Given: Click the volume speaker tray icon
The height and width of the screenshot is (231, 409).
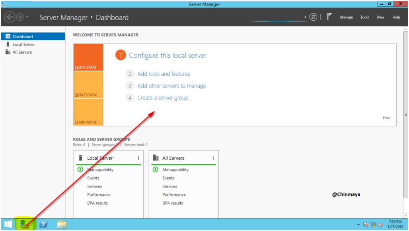Looking at the screenshot, I should point(380,224).
